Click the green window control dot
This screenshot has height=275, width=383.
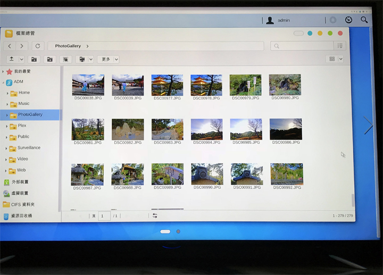330,33
